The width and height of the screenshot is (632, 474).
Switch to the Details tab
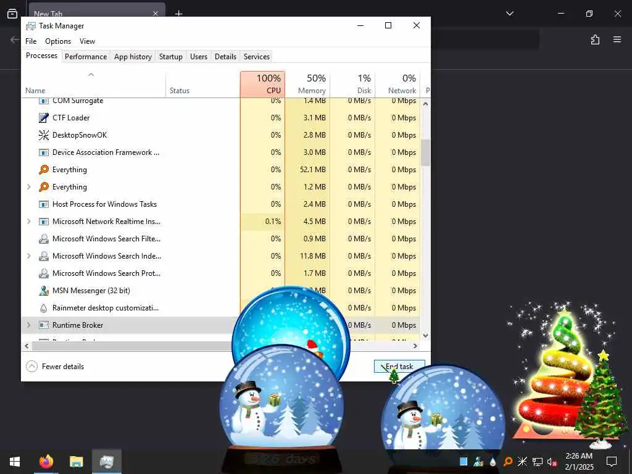(x=225, y=57)
